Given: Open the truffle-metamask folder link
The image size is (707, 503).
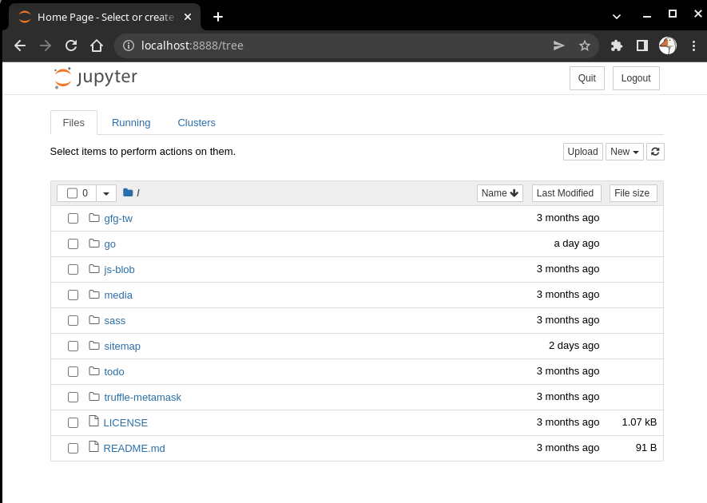Looking at the screenshot, I should [x=142, y=398].
